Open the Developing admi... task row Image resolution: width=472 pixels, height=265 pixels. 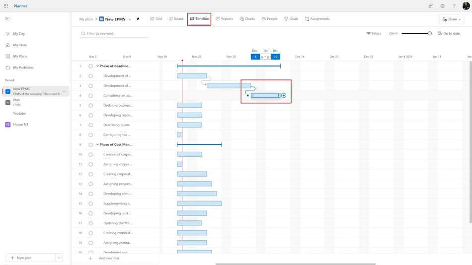(x=118, y=194)
